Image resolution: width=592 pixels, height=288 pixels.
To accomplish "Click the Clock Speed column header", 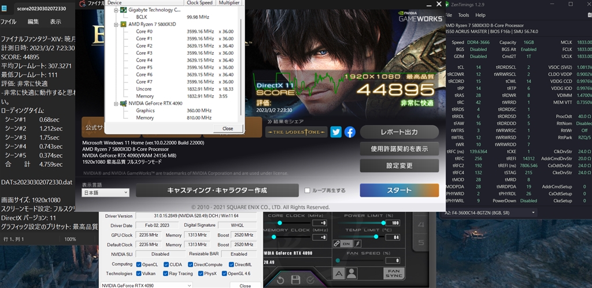I will point(201,3).
